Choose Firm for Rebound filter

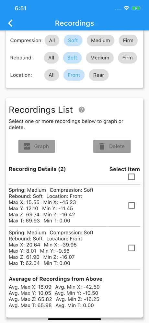pyautogui.click(x=127, y=58)
